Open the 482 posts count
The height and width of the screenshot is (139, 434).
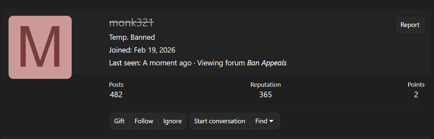[x=116, y=95]
